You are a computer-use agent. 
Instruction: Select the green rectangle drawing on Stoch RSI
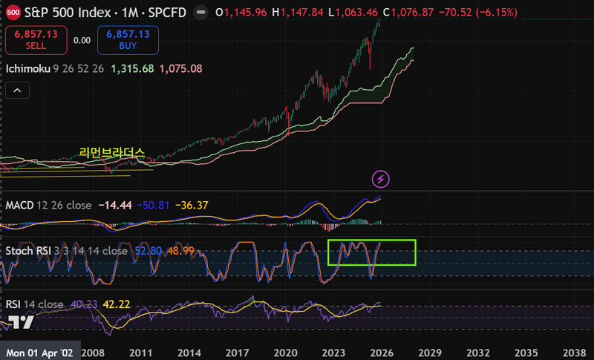point(371,240)
